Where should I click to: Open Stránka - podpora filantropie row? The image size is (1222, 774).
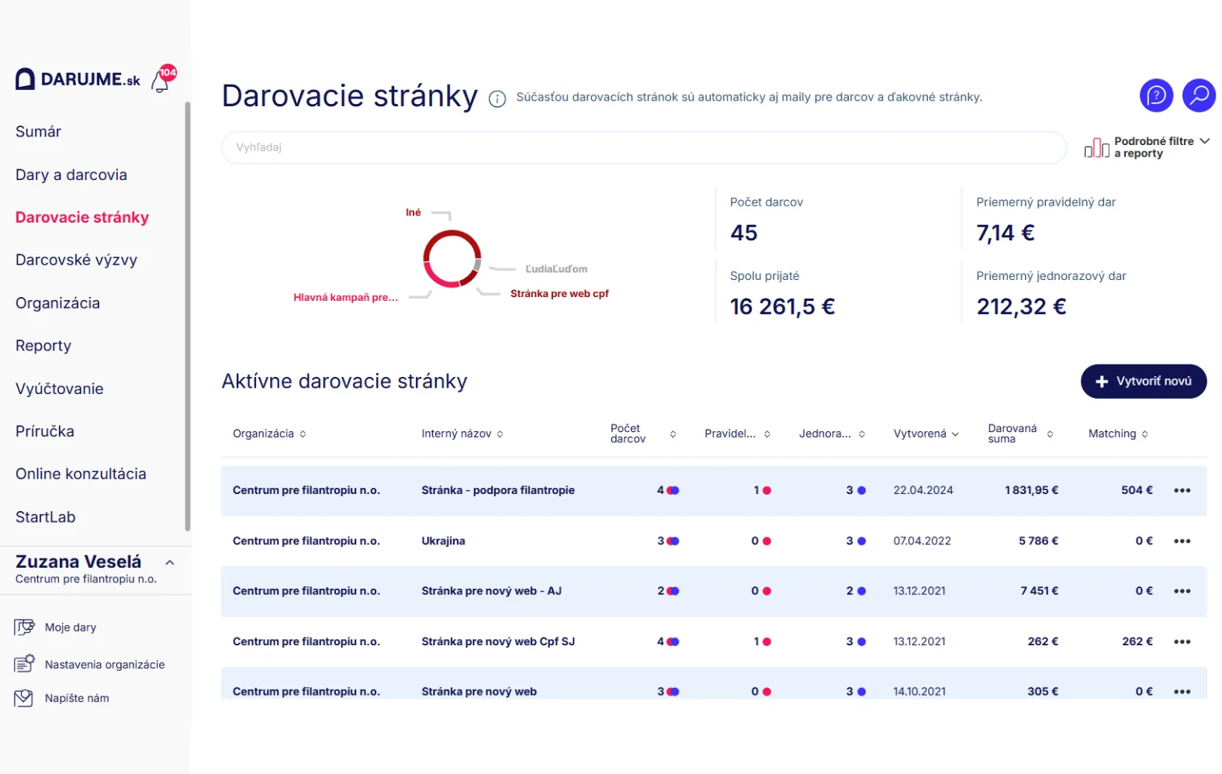[x=714, y=490]
